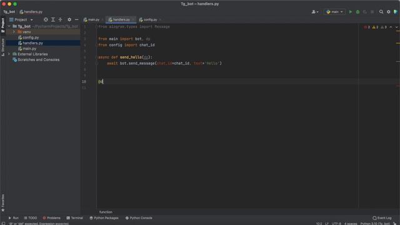Collapse the Tg_bot root folder
This screenshot has height=225, width=400.
point(9,26)
